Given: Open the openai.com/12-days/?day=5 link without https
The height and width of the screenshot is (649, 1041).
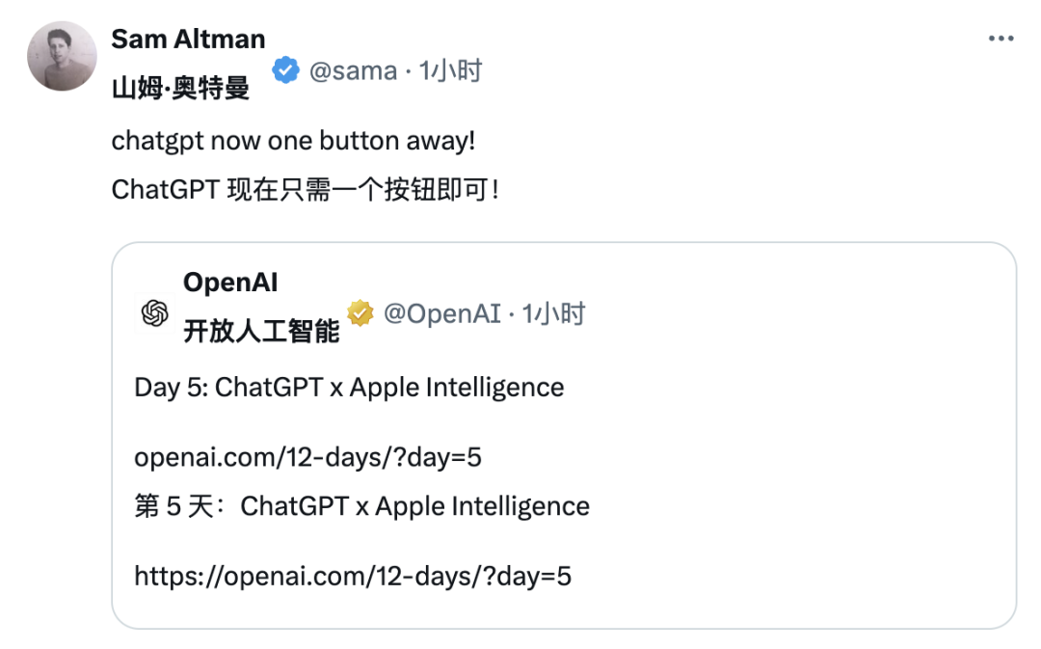Looking at the screenshot, I should click(307, 457).
